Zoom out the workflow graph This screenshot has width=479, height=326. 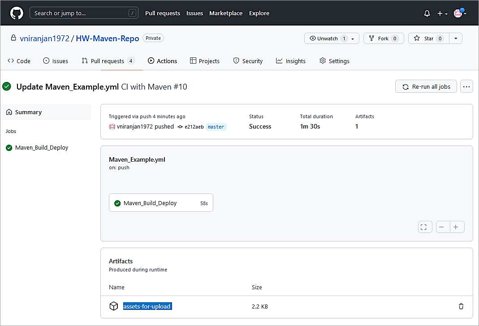point(442,227)
